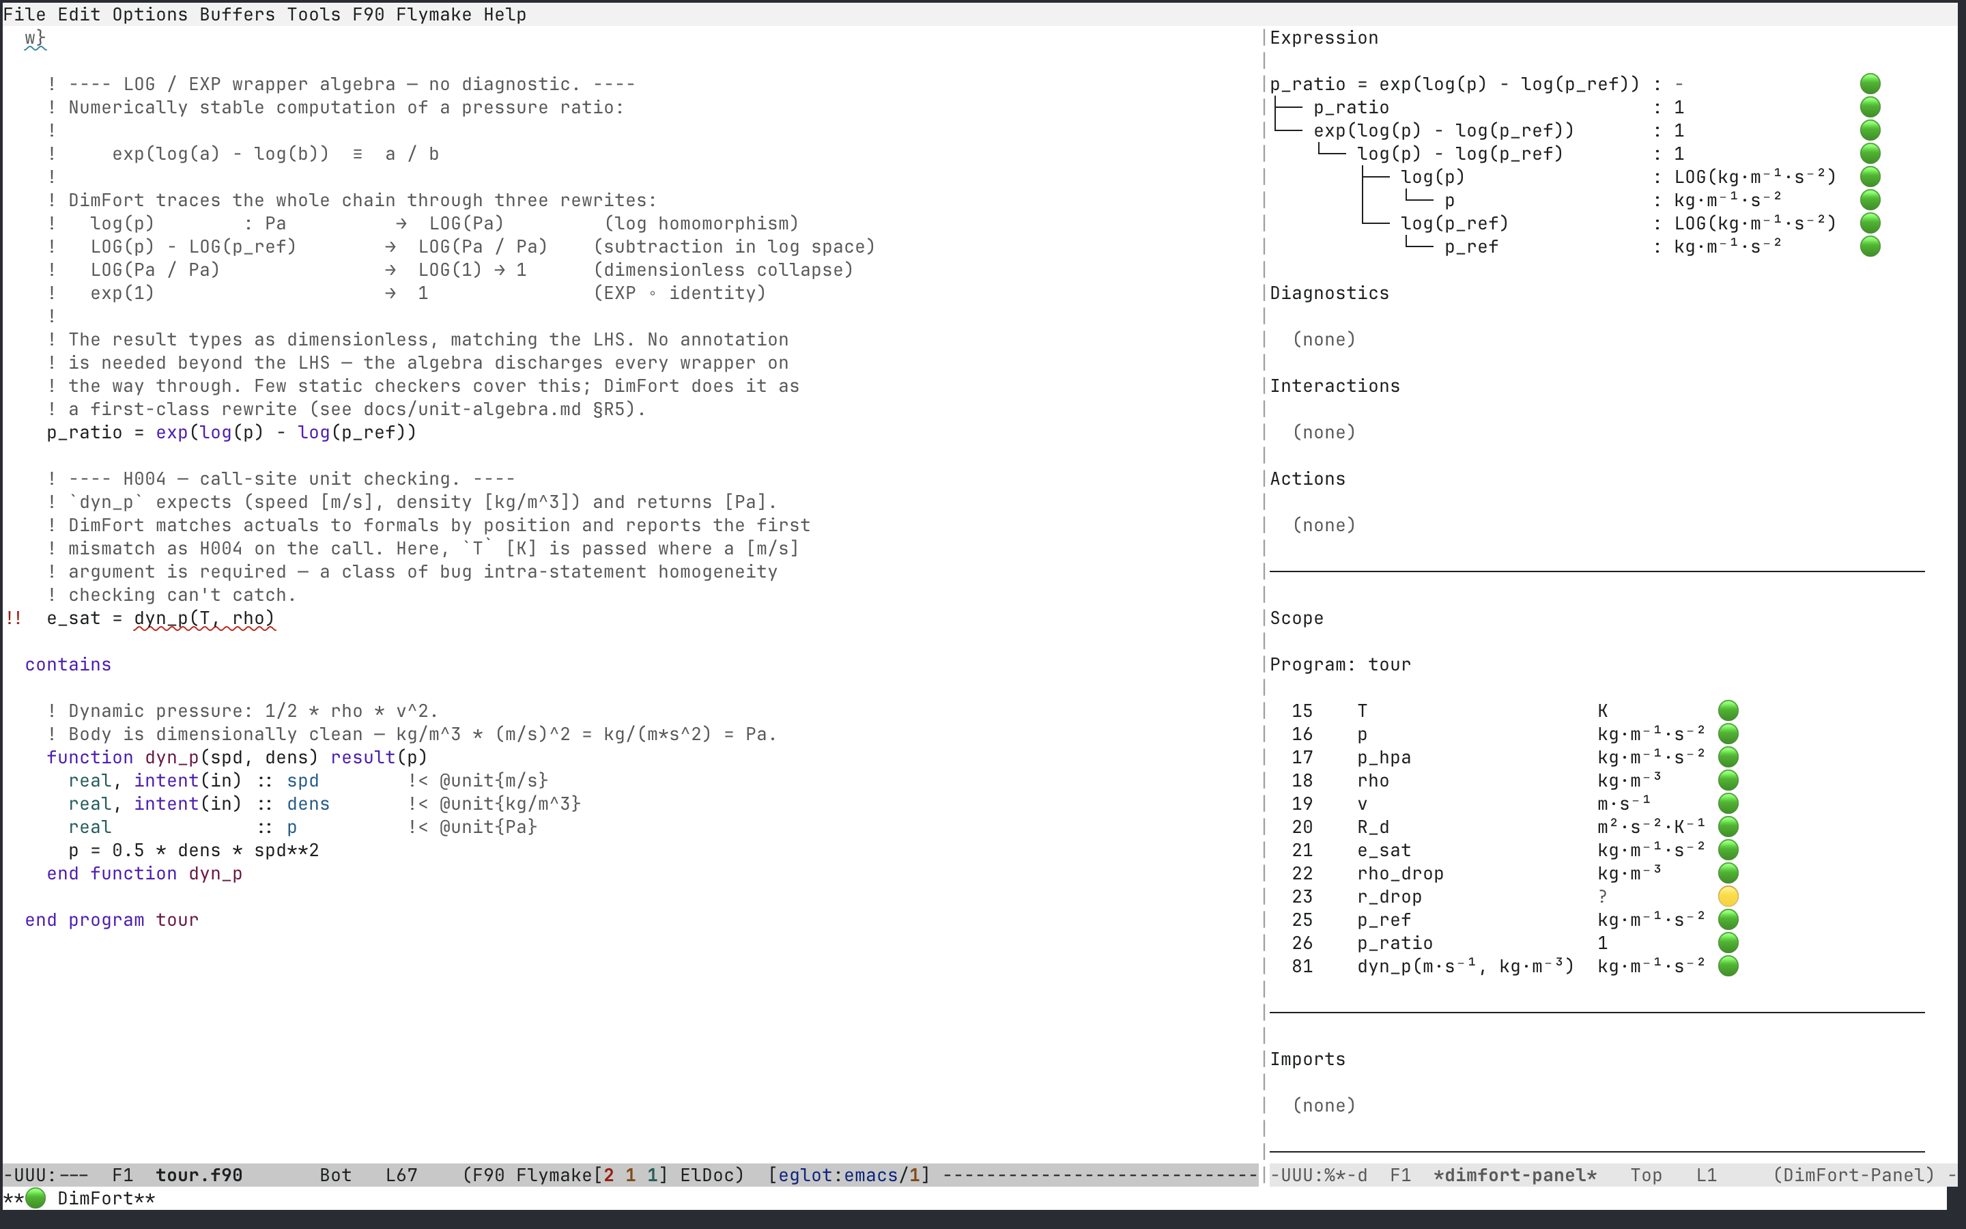Click green status dot for scope line 16 p
This screenshot has width=1966, height=1229.
click(1728, 734)
